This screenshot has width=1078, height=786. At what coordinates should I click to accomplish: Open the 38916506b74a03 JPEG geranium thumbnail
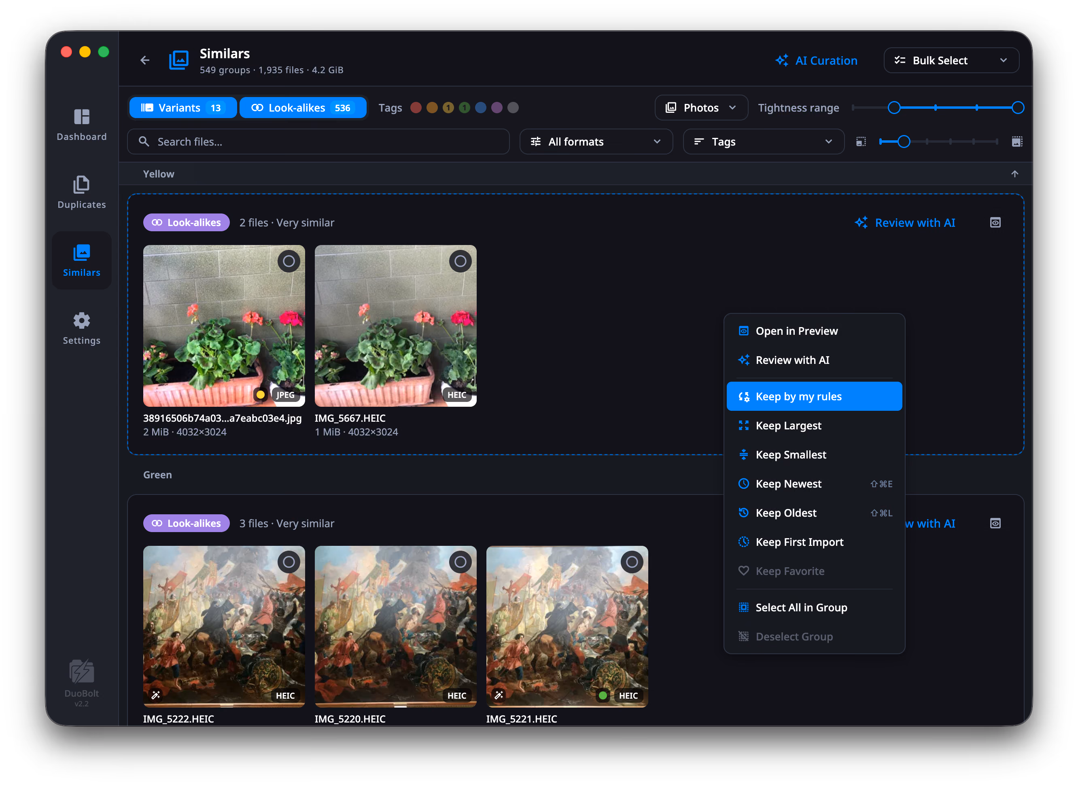[224, 326]
